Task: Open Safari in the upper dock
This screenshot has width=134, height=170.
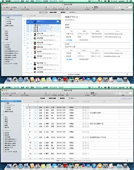Action: pos(20,80)
